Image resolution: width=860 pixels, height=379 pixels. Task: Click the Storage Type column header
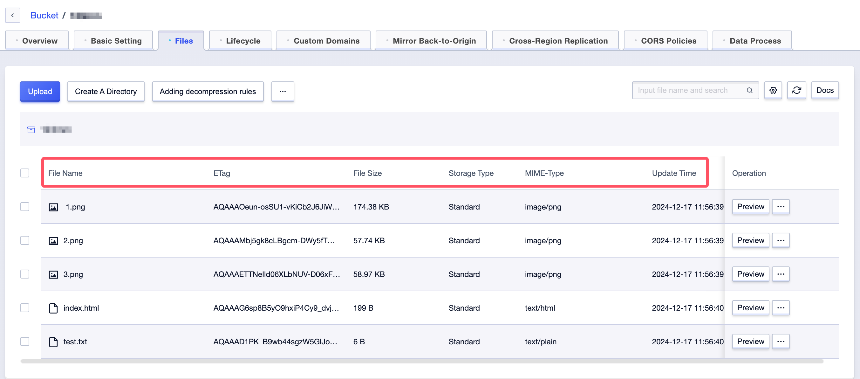coord(471,173)
